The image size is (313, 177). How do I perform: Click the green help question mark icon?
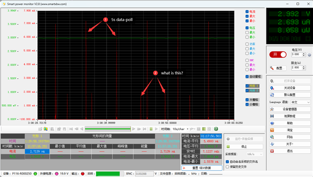coord(216,129)
